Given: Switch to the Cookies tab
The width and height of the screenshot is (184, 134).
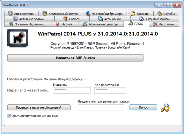Looking at the screenshot, I should click(71, 19).
